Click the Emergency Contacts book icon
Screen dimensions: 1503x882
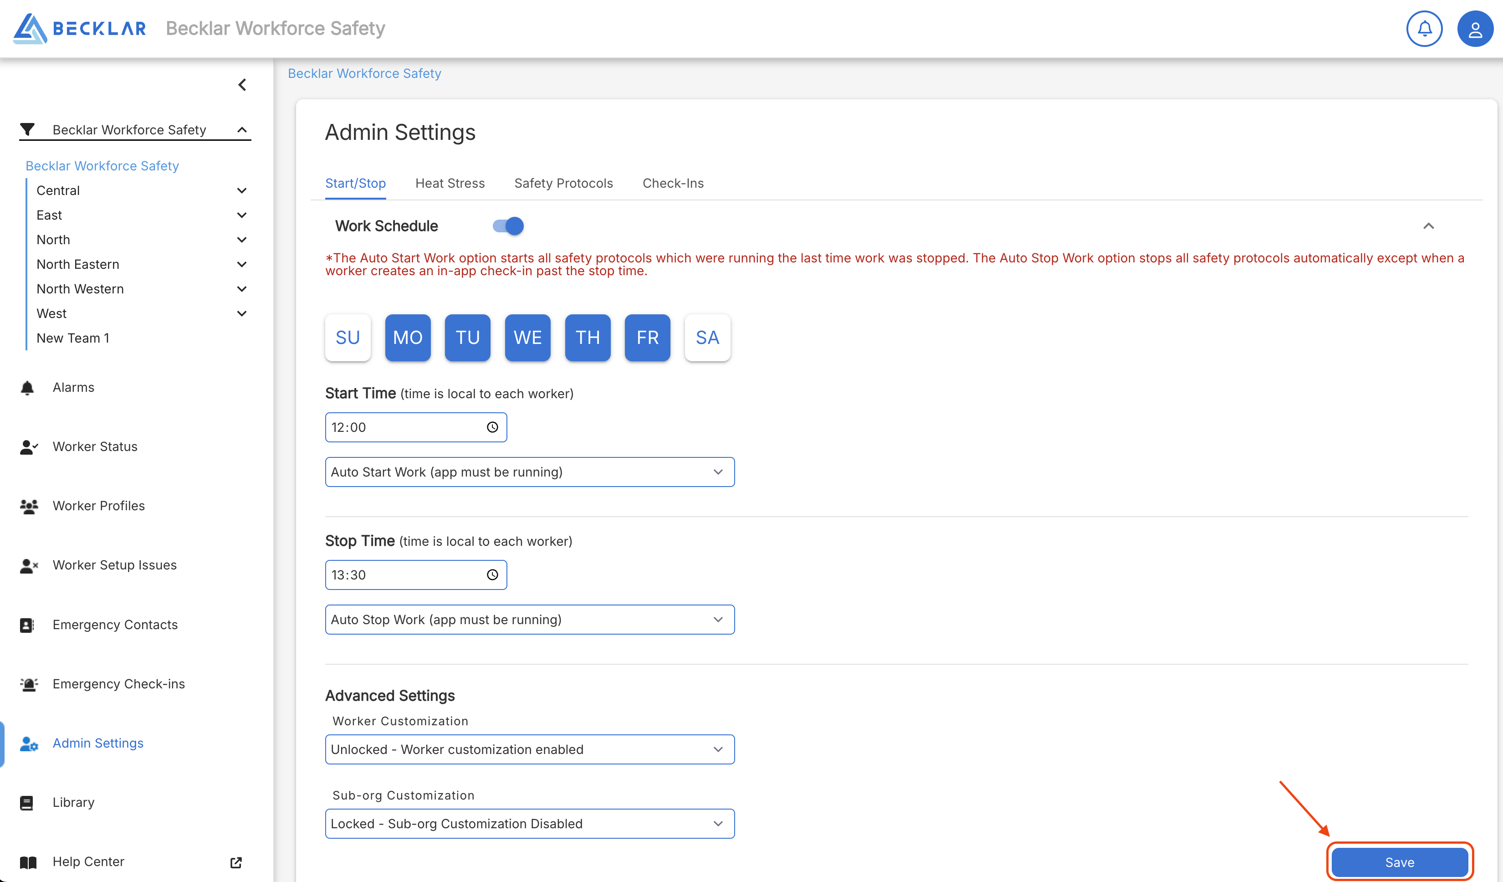pos(27,625)
